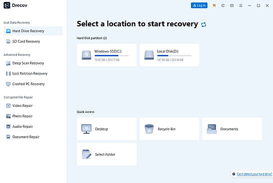Click the Select Folder pencil icon
This screenshot has height=183, width=273.
pyautogui.click(x=86, y=154)
